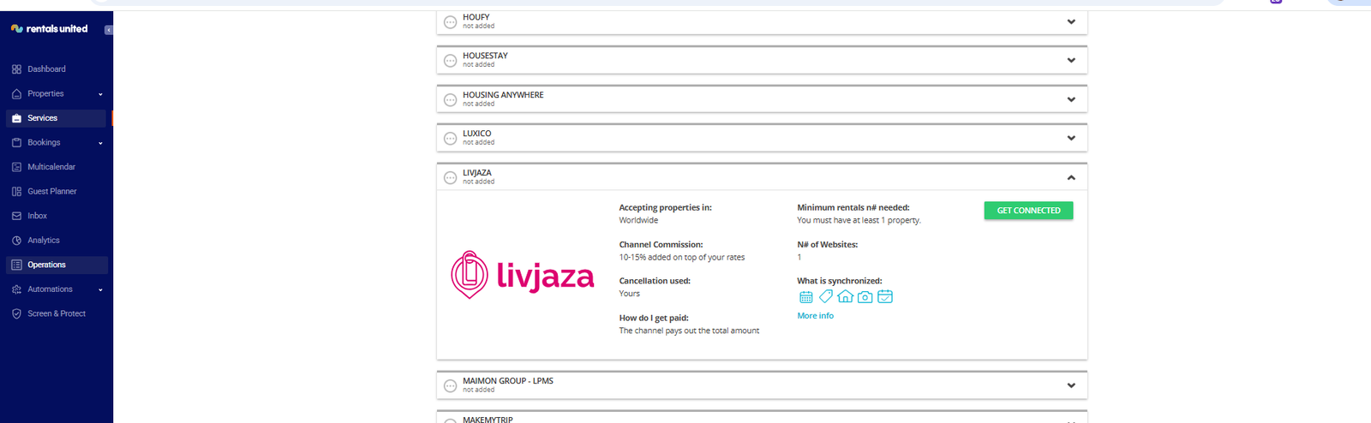Viewport: 1371px width, 423px height.
Task: Click the livjaza logo image
Action: pos(522,275)
